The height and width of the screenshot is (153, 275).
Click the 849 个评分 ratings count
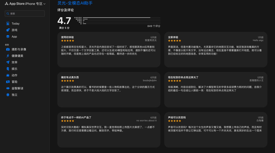[x=154, y=26]
